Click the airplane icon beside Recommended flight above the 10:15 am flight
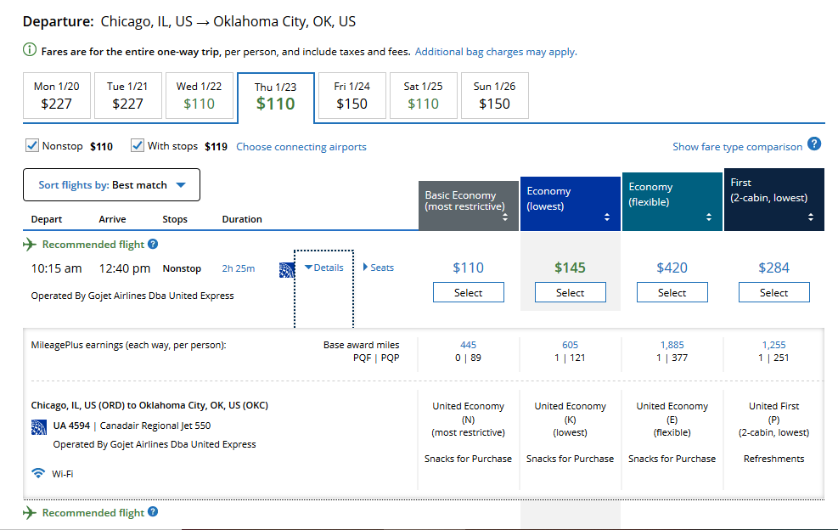The height and width of the screenshot is (530, 838). (30, 245)
